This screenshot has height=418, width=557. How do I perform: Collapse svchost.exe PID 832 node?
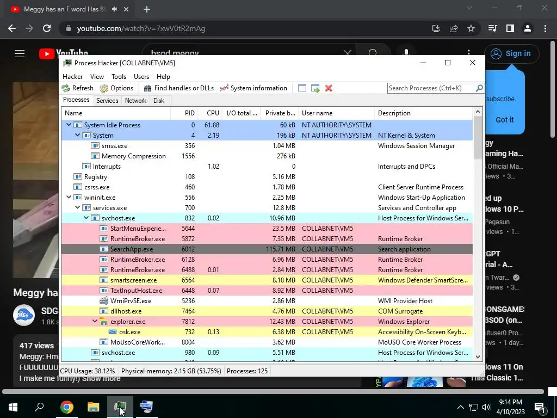click(x=86, y=218)
